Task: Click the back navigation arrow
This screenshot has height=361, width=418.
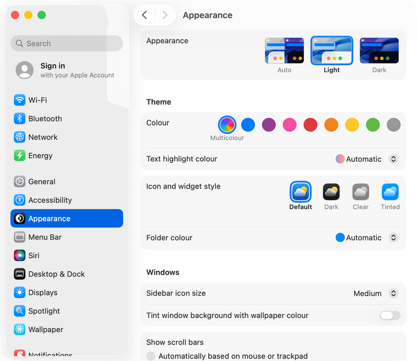Action: point(145,15)
